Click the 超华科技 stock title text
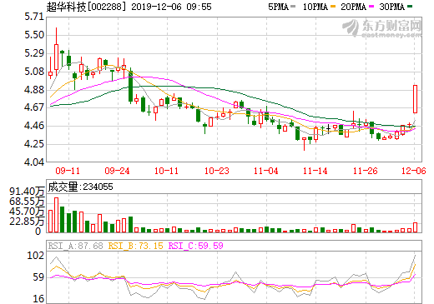This screenshot has height=304, width=434. coord(66,7)
